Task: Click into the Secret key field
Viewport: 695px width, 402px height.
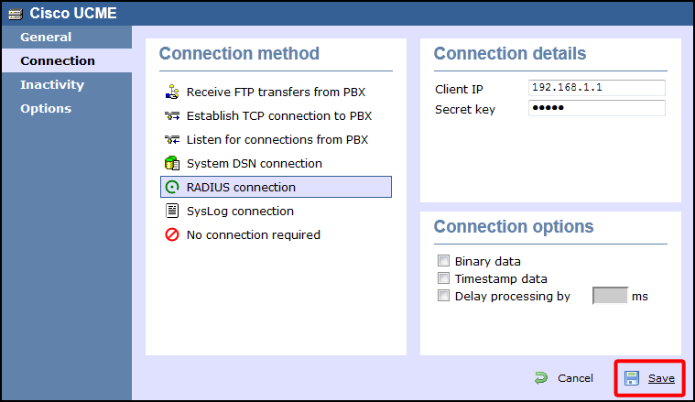Action: click(597, 108)
